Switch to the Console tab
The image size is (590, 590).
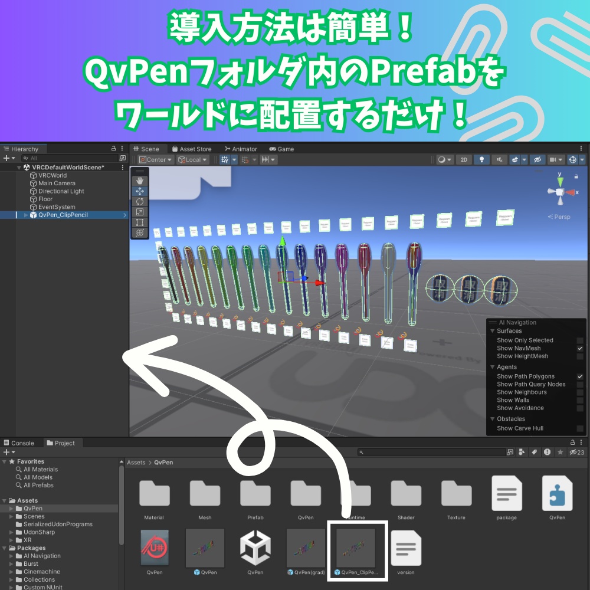point(20,442)
